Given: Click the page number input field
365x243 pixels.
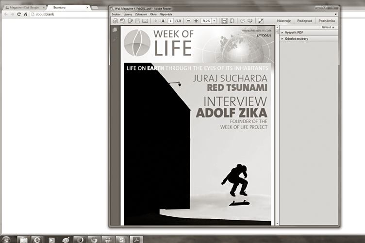Looking at the screenshot, I should tap(171, 21).
